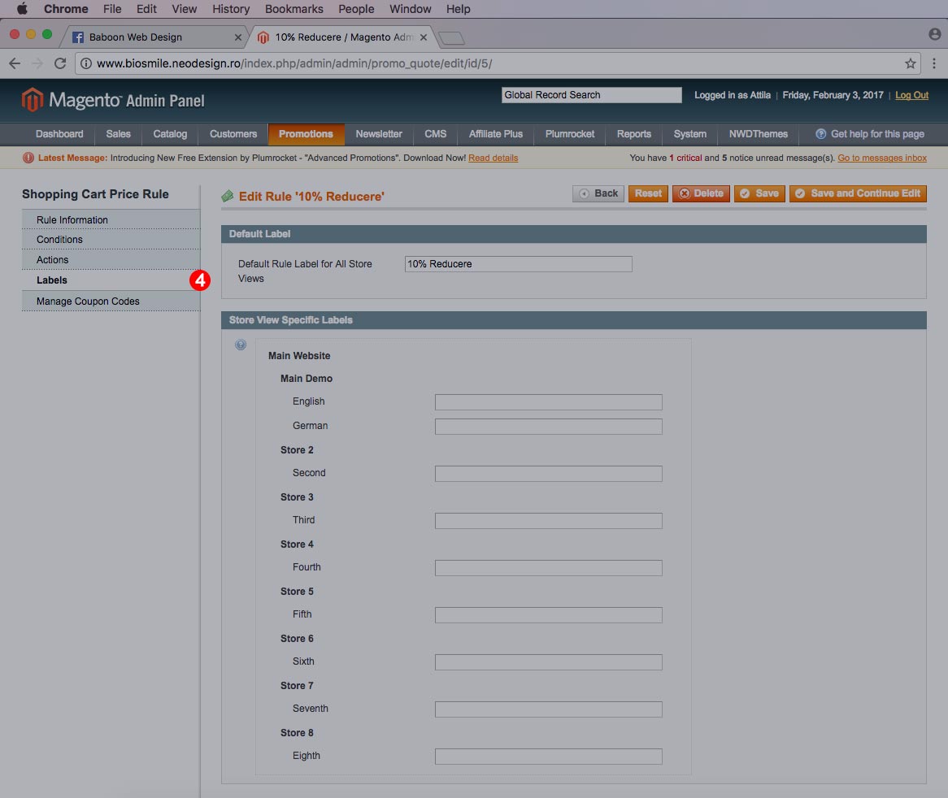Click the Chrome profile avatar icon

[934, 34]
